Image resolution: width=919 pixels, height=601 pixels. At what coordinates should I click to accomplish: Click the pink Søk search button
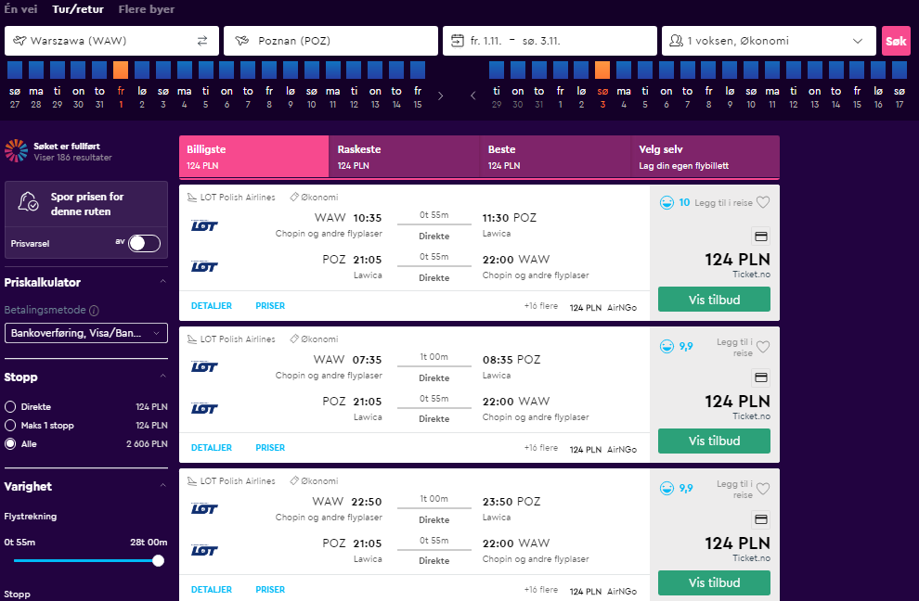click(x=896, y=41)
